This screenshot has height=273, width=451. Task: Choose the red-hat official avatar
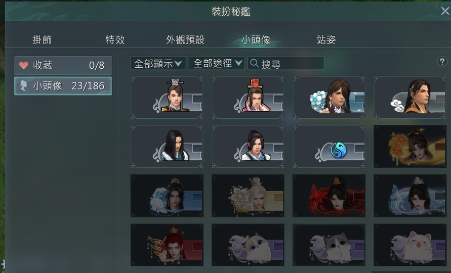[248, 98]
